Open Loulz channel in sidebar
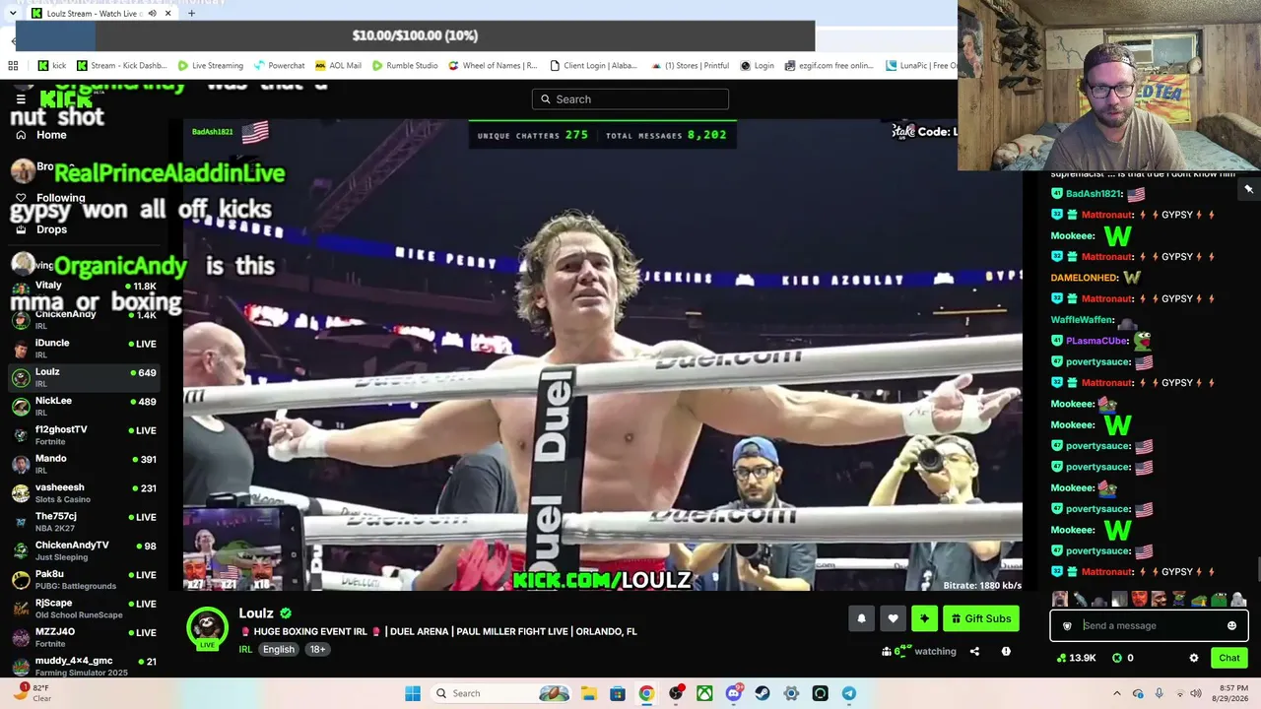The width and height of the screenshot is (1261, 709). (x=85, y=377)
